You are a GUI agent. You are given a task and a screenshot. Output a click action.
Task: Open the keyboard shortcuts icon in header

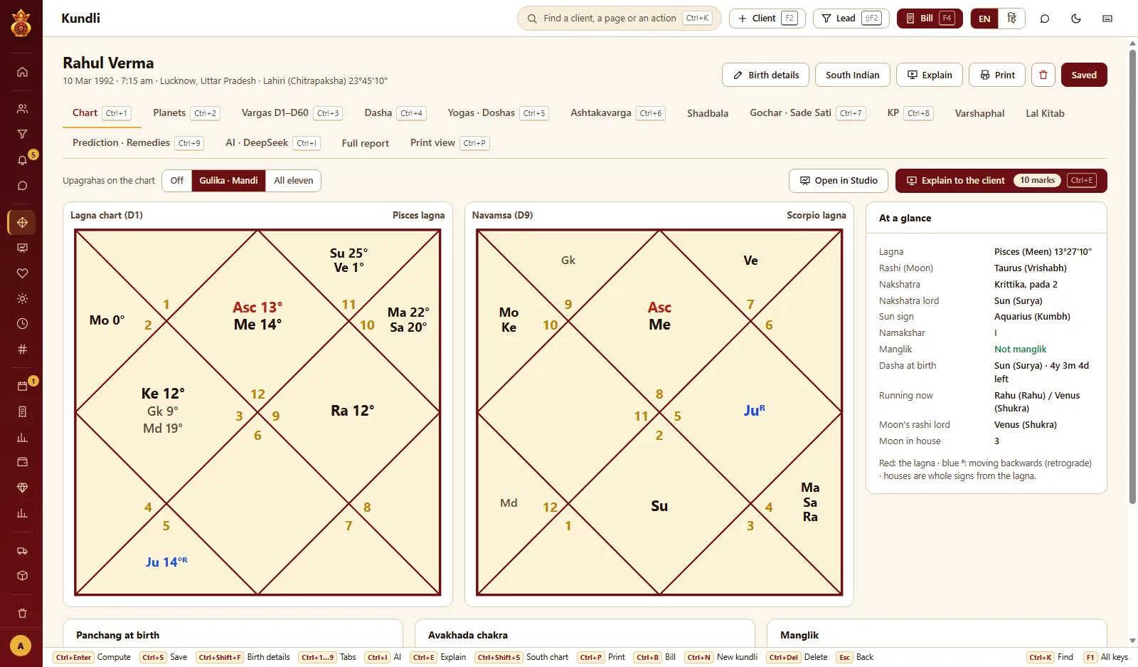(1107, 19)
